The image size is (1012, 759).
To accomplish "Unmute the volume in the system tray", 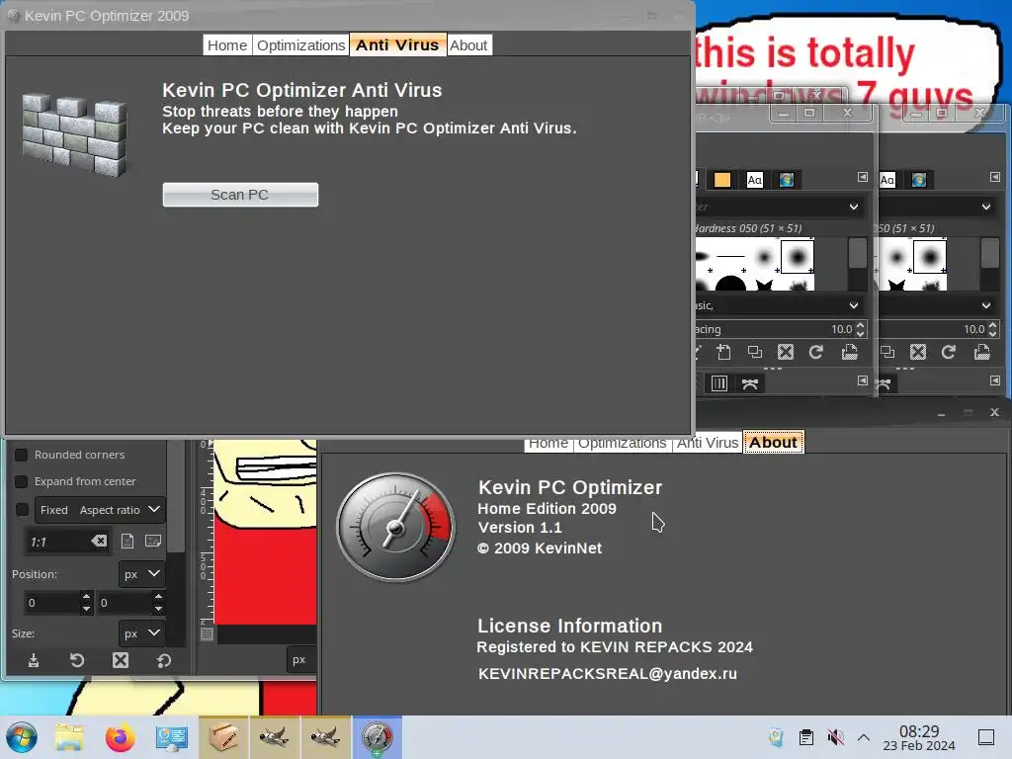I will pos(835,737).
